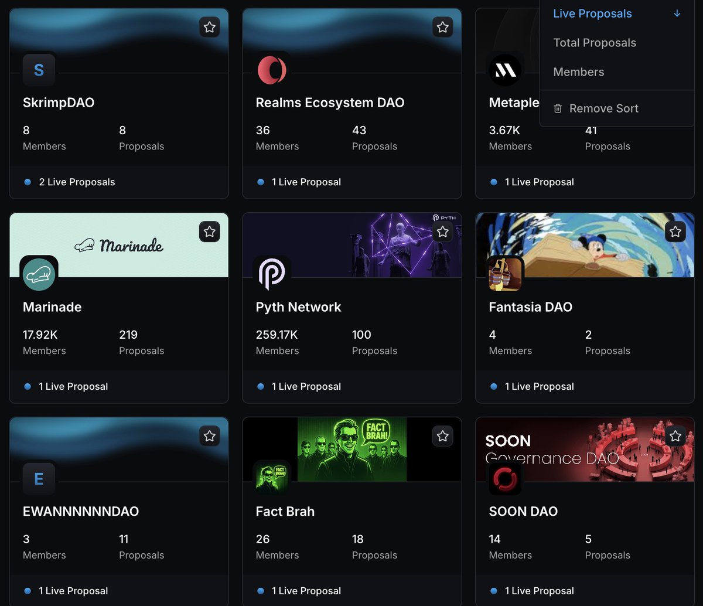The image size is (703, 606).
Task: Open the SOON DAO title
Action: click(523, 512)
